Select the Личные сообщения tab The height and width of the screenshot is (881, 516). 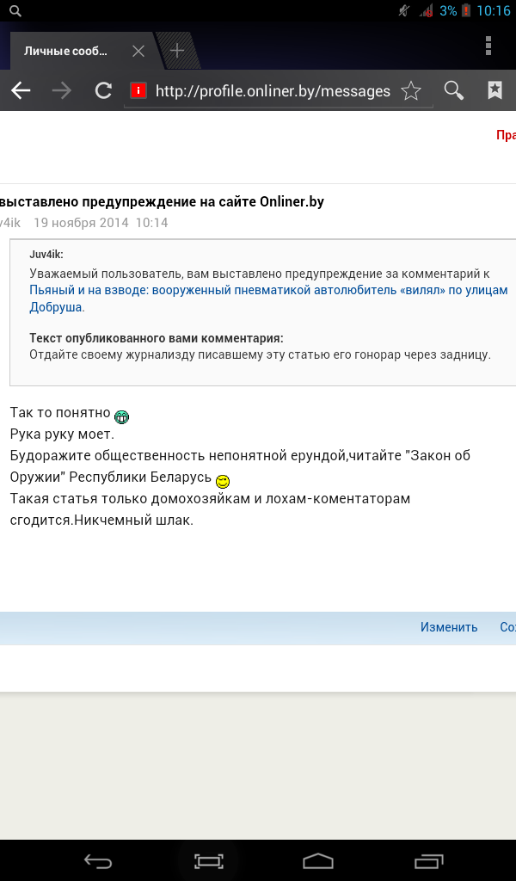(66, 51)
